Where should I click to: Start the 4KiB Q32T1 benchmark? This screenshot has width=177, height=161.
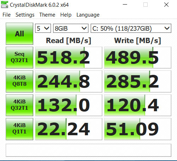(19, 105)
